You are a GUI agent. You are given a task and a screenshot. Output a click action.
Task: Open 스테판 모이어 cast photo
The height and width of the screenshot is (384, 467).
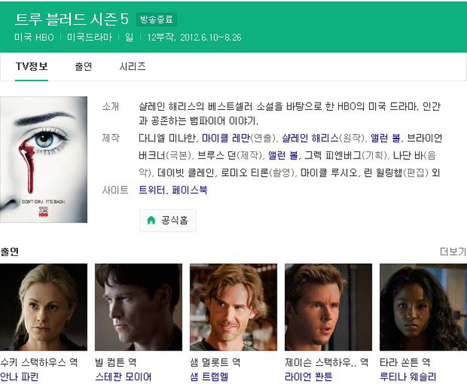139,307
